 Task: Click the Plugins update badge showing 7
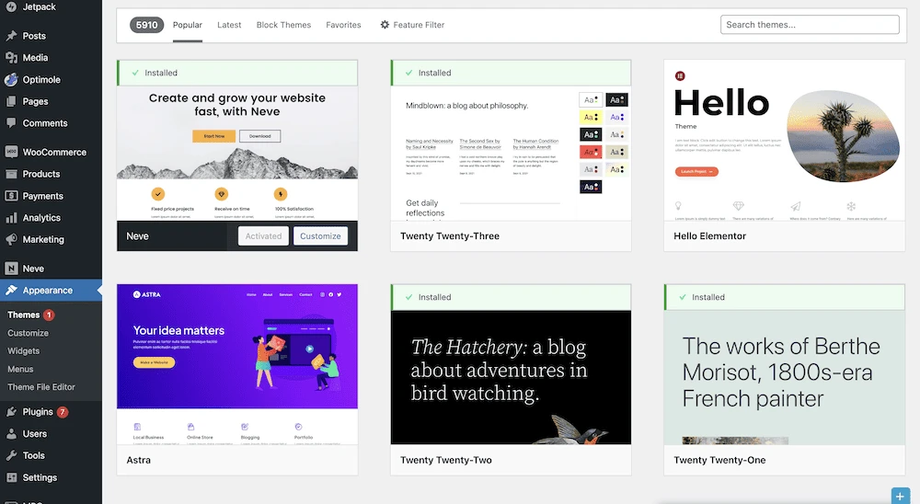[x=63, y=412]
